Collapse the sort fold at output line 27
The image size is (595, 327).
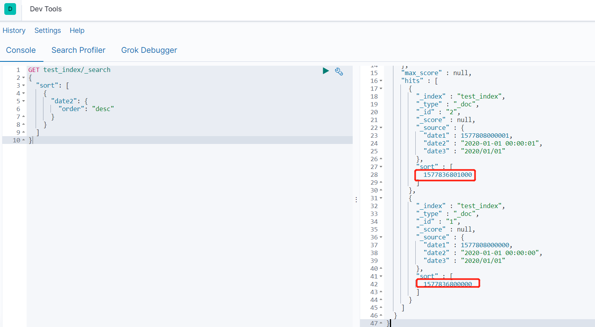(381, 167)
